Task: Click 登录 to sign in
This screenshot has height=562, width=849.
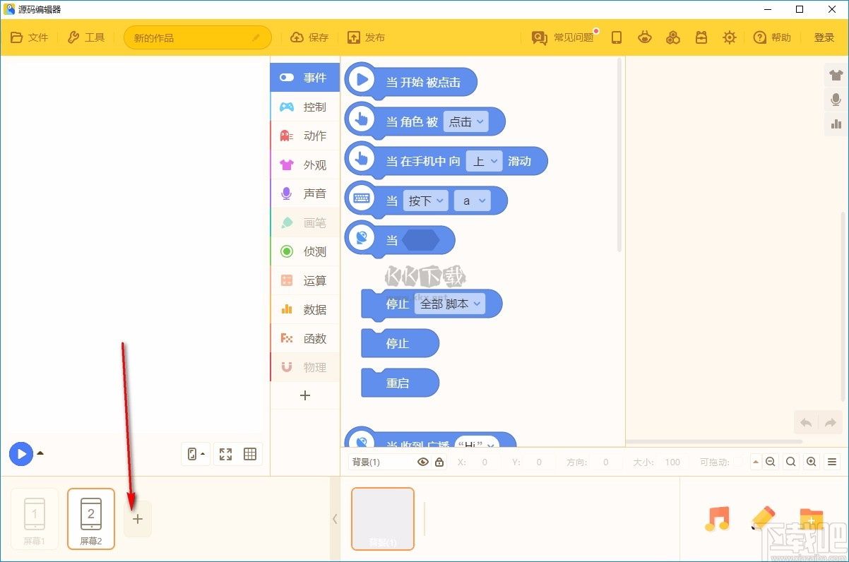Action: point(824,37)
